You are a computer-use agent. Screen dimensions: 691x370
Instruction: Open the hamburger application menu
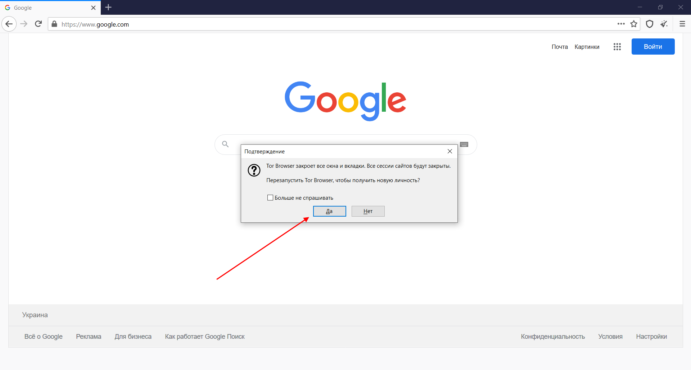(x=682, y=24)
